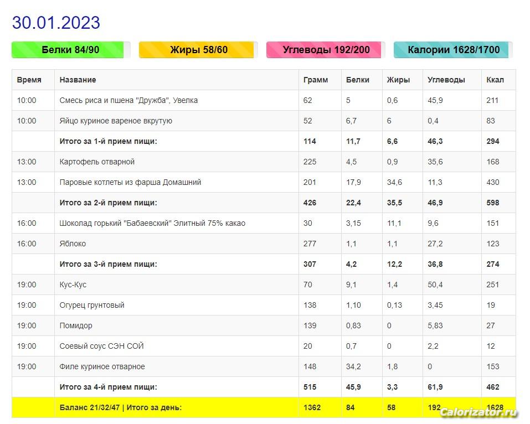Viewport: 530px width, 424px height.
Task: Click the Итого за 2-й прием пищи label
Action: pyautogui.click(x=108, y=203)
